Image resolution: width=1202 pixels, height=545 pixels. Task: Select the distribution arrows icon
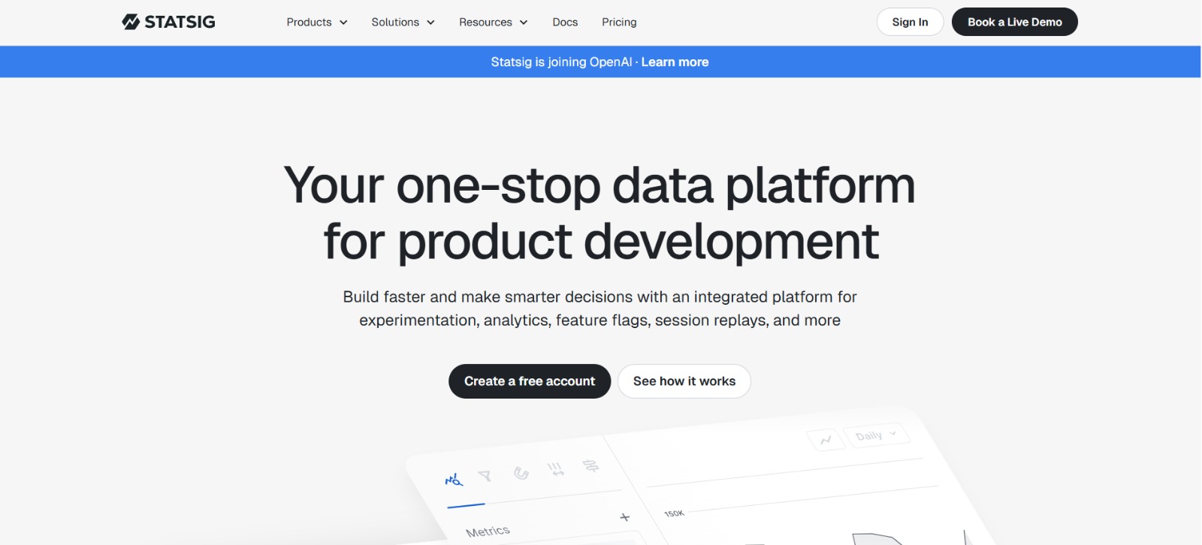pos(555,469)
